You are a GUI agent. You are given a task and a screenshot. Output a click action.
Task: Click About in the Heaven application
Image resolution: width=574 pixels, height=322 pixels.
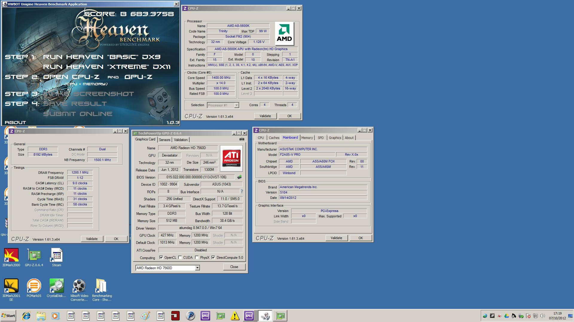[15, 123]
